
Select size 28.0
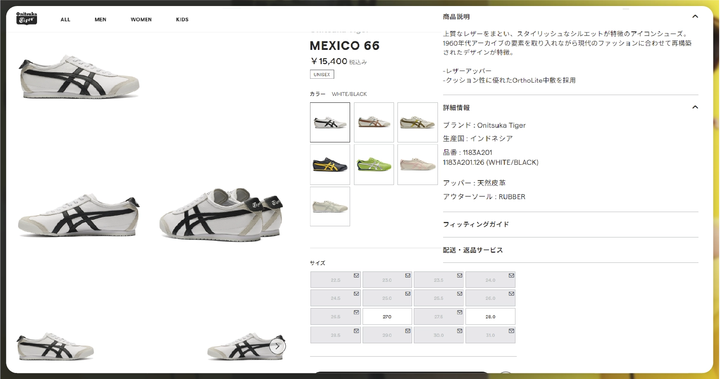pyautogui.click(x=490, y=317)
